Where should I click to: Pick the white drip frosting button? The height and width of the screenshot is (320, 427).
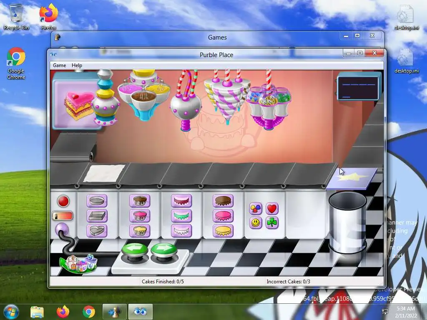point(181,231)
